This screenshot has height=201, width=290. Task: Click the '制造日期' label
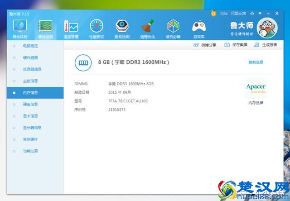click(82, 92)
